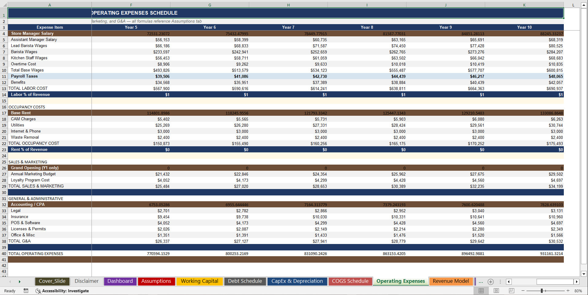Click Accessibility: Investigate in the status bar
Screen dimensions: 588x295
tap(62, 291)
